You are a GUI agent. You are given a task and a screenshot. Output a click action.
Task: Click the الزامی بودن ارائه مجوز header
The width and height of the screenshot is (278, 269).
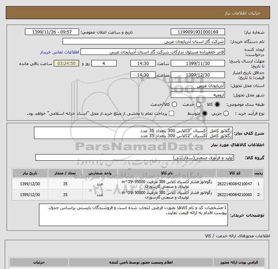point(239,262)
